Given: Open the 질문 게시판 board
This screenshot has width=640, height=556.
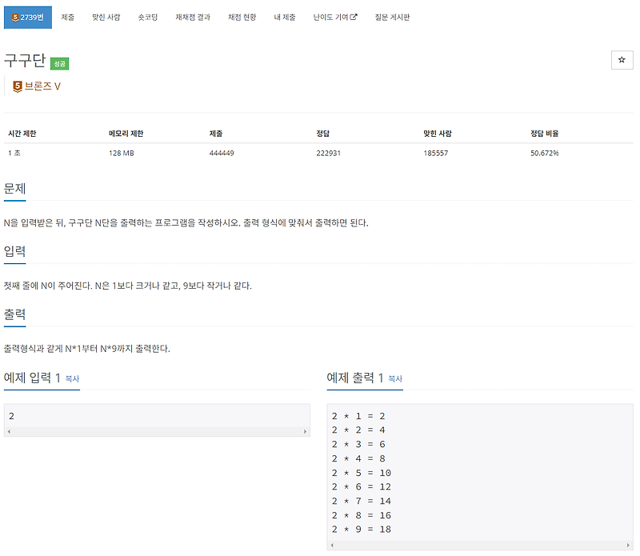Looking at the screenshot, I should pos(391,17).
